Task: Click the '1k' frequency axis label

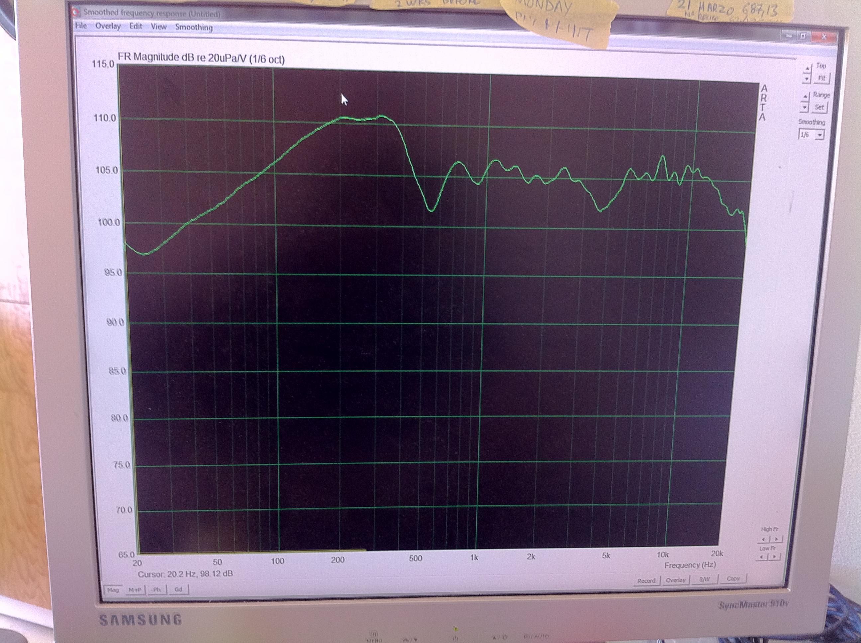Action: click(474, 557)
